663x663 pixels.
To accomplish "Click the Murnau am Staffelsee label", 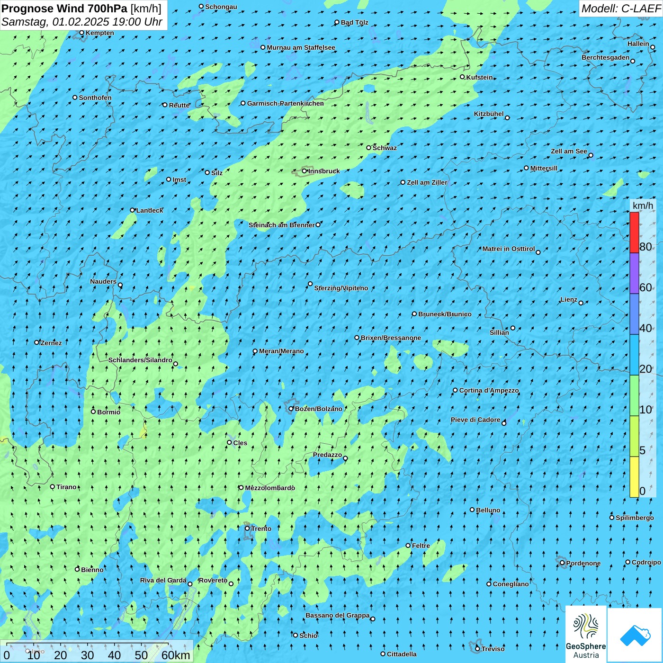I will click(301, 48).
